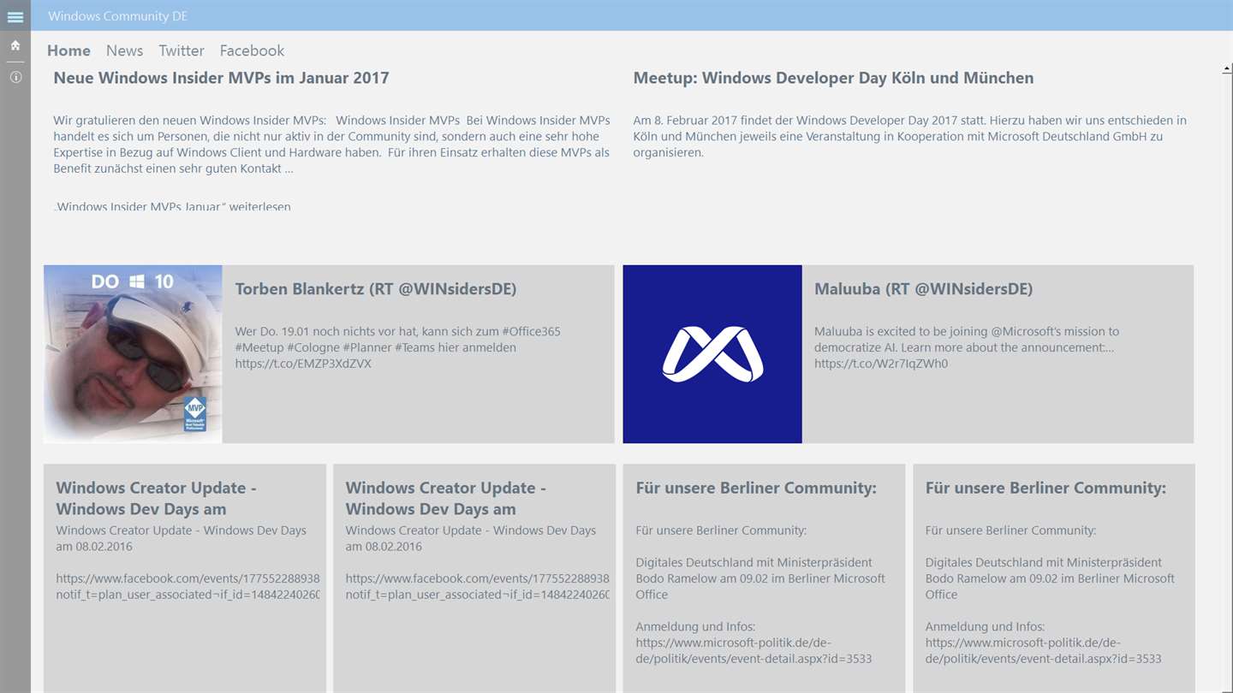
Task: Switch to the News tab
Action: click(x=124, y=50)
